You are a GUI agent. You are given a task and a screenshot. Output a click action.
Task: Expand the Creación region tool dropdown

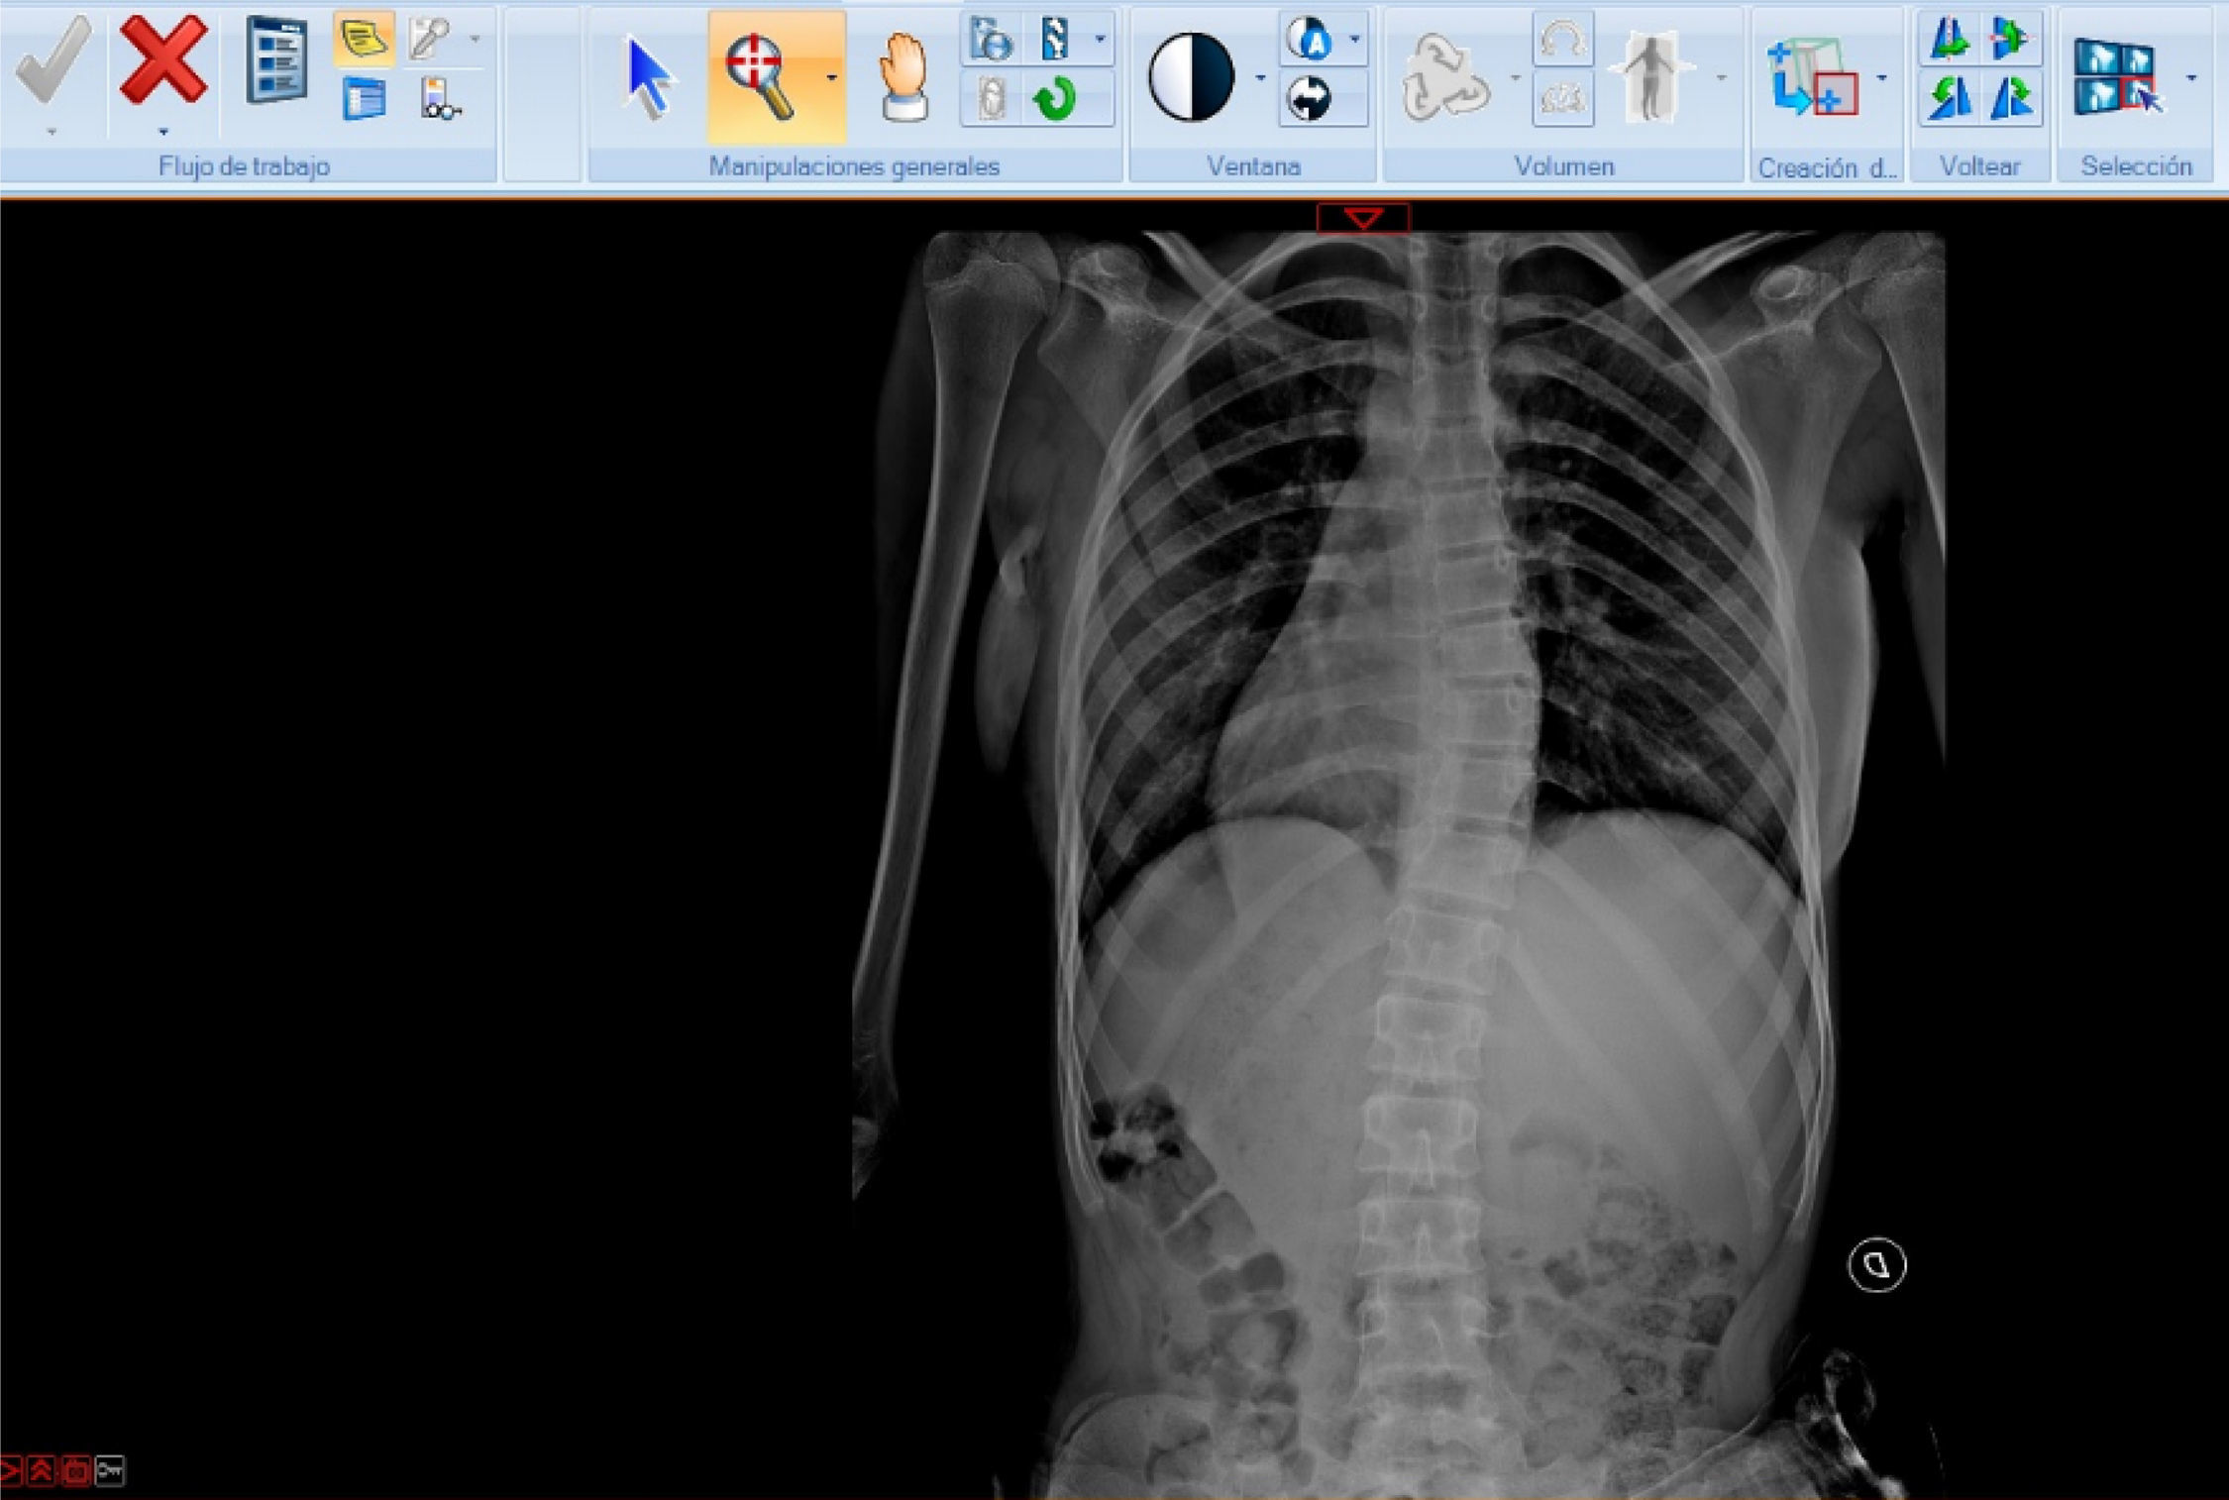pos(1881,77)
